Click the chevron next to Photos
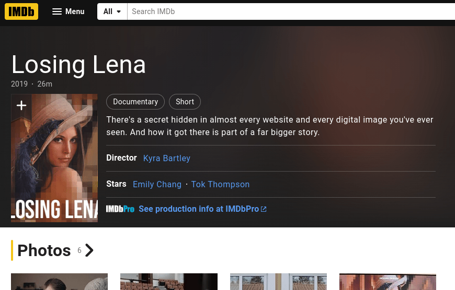Viewport: 455px width, 290px height. pos(89,250)
